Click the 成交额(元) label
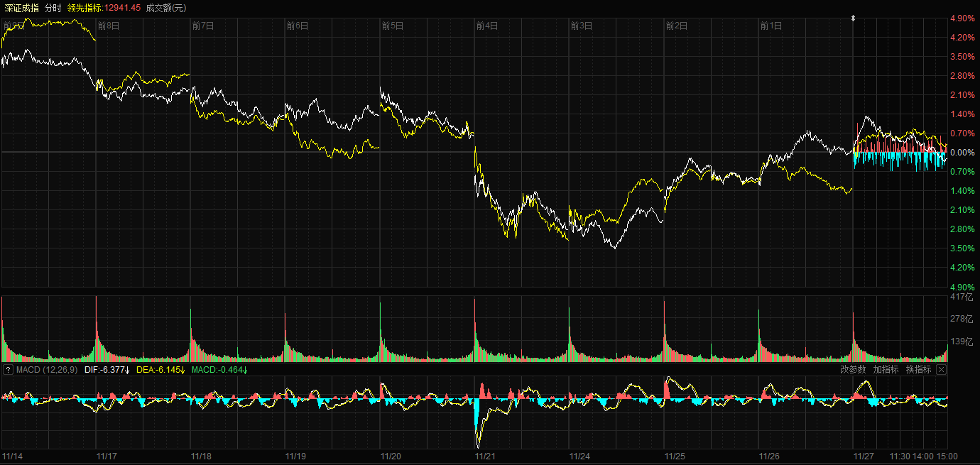Viewport: 980px width, 465px height. click(x=166, y=8)
